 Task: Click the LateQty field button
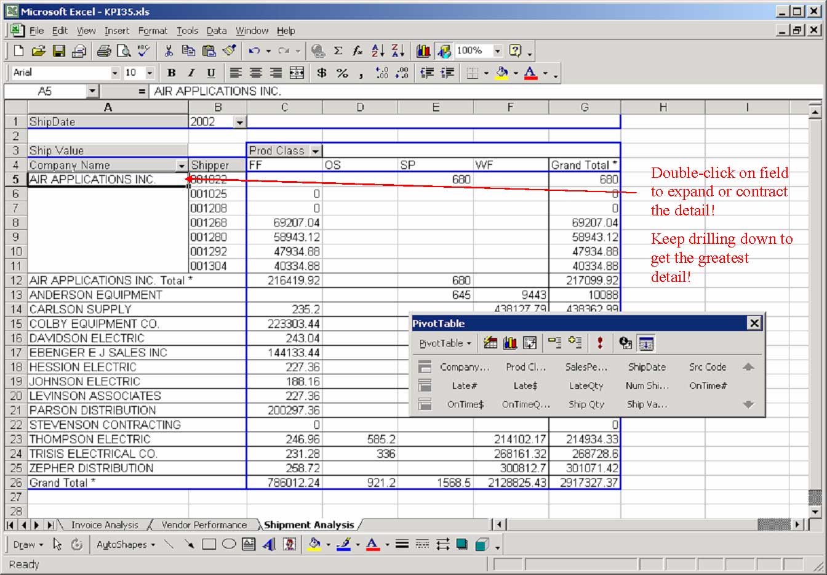coord(586,386)
